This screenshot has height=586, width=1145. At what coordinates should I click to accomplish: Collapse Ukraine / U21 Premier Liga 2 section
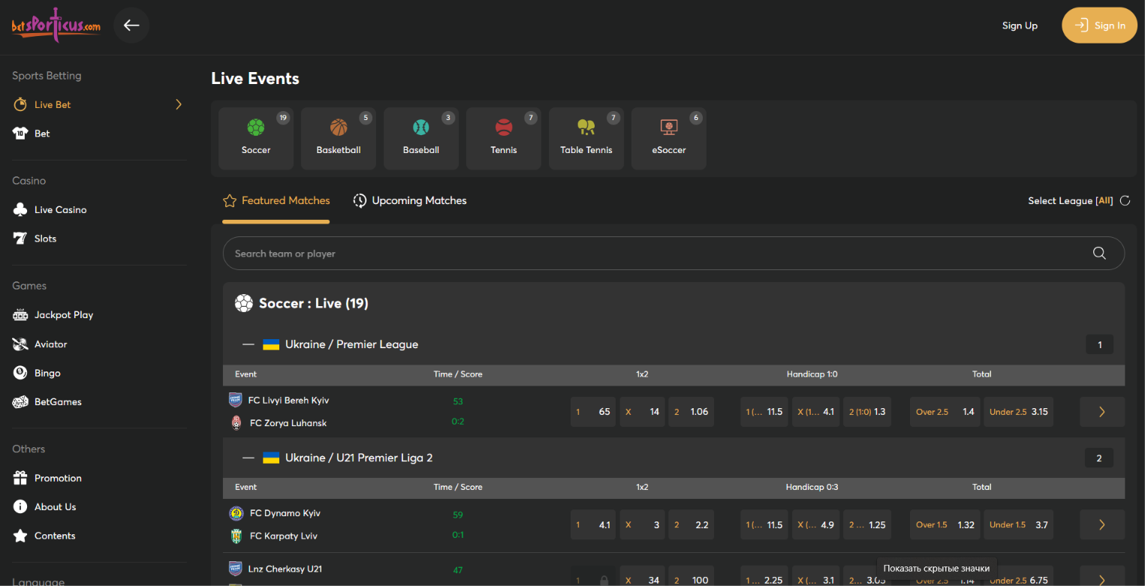click(x=249, y=458)
